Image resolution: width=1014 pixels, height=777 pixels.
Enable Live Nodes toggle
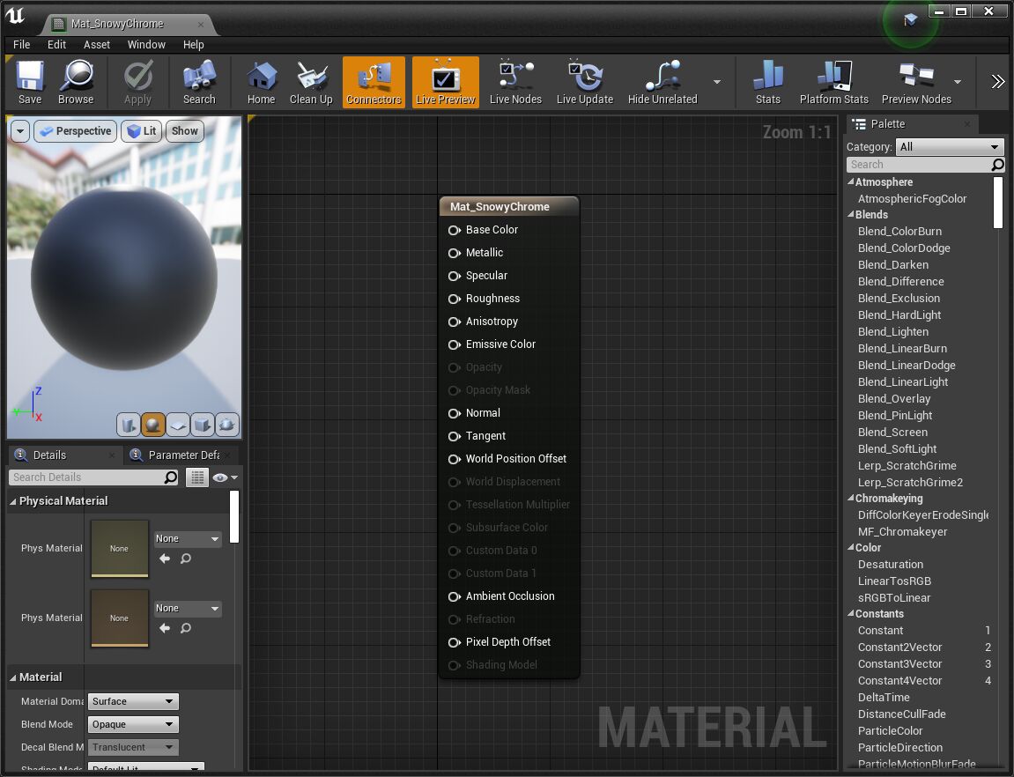pyautogui.click(x=515, y=83)
